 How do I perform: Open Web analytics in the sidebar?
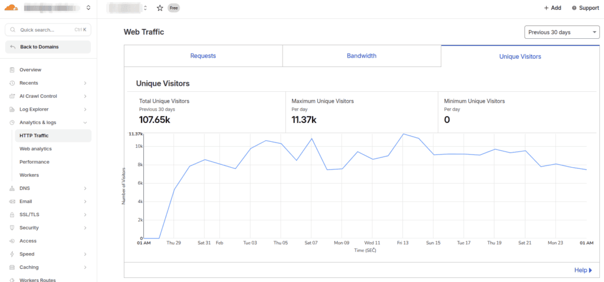pos(35,148)
